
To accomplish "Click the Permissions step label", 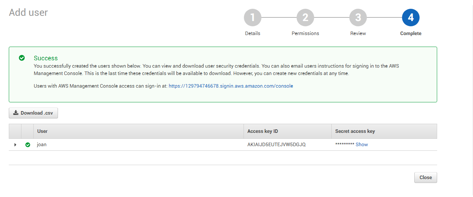I will click(305, 33).
